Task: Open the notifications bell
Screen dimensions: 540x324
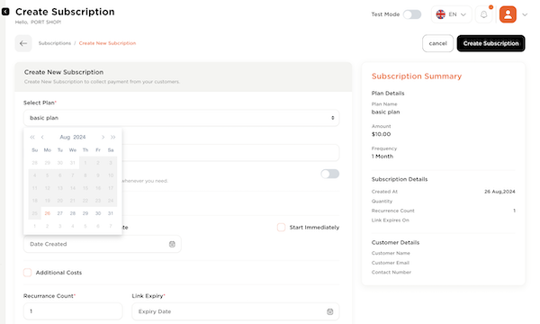Action: pos(484,14)
